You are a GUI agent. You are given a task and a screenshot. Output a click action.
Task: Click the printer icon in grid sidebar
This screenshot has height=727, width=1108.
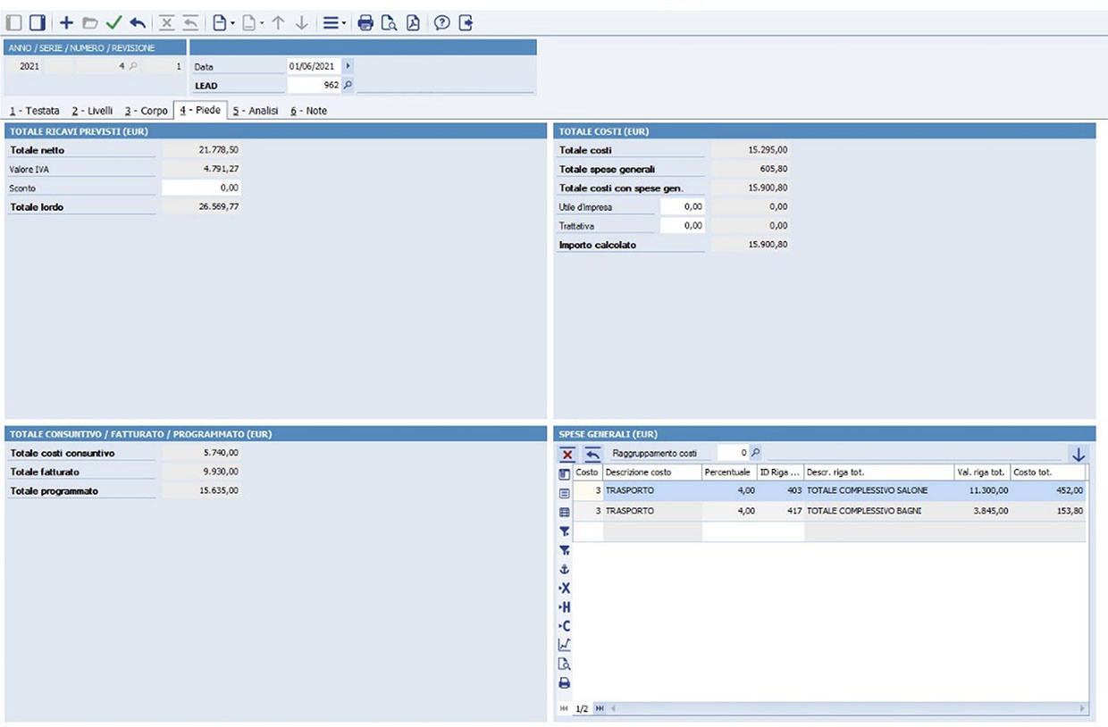(564, 683)
